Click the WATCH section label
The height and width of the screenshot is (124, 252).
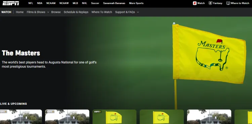(x=6, y=12)
